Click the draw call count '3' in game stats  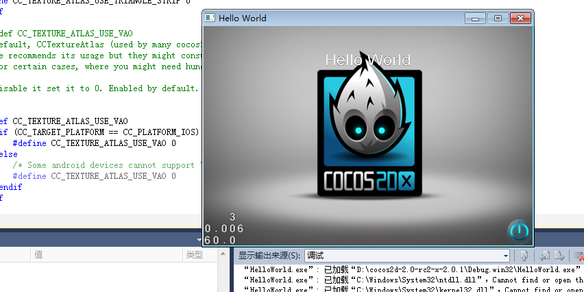click(233, 217)
